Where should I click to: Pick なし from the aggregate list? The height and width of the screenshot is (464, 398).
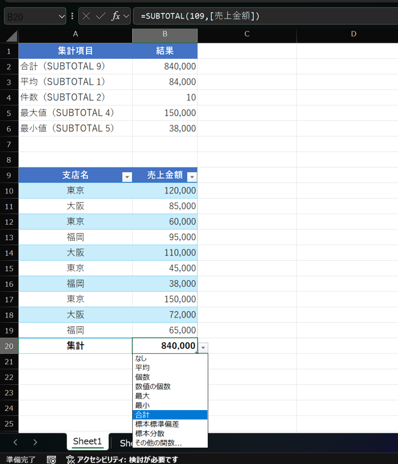coord(141,358)
